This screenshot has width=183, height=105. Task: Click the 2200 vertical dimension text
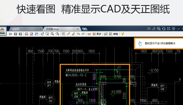124,96
